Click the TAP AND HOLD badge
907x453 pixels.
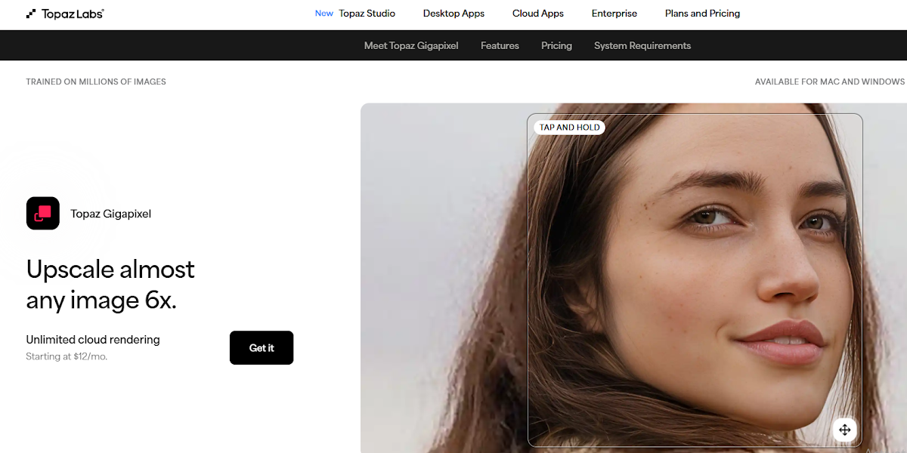[569, 128]
